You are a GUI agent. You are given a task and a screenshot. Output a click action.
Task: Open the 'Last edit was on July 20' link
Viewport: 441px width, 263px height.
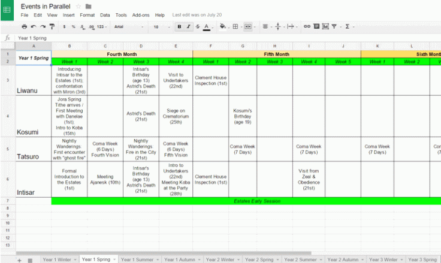coord(197,15)
